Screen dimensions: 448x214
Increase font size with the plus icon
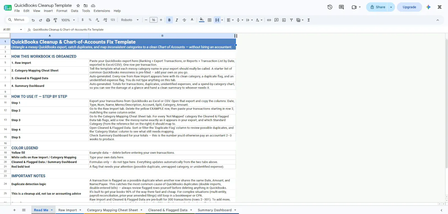[161, 20]
